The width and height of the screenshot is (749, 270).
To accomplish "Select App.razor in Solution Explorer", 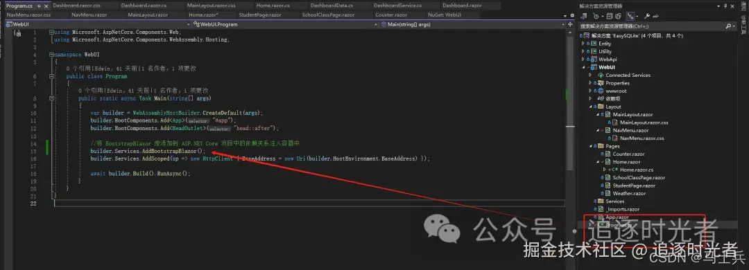I will coord(617,217).
